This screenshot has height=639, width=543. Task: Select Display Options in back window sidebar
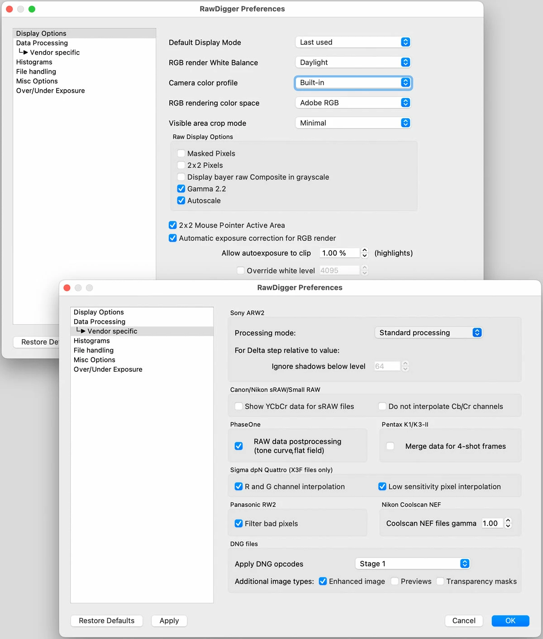tap(85, 33)
